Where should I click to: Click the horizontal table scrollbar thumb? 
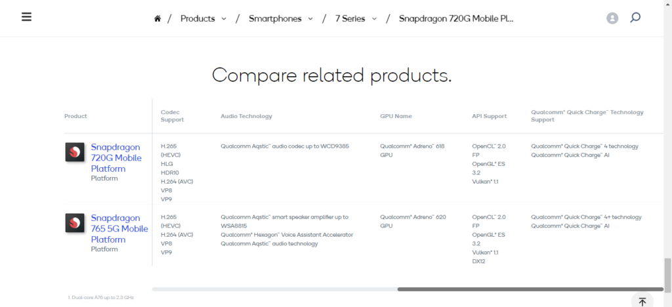[x=530, y=289]
